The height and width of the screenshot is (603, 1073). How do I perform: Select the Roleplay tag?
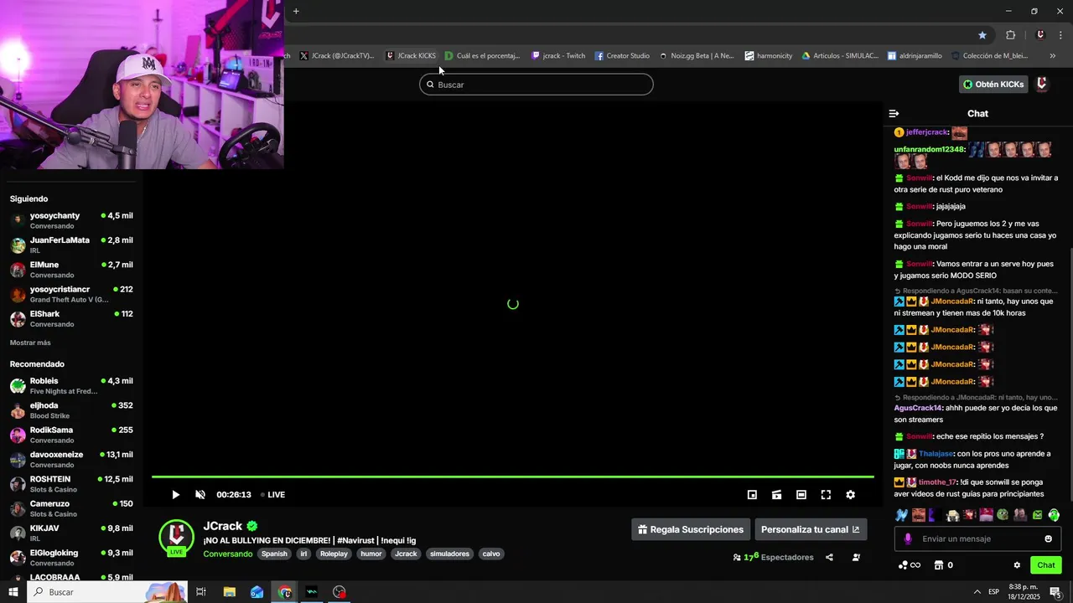coord(334,554)
